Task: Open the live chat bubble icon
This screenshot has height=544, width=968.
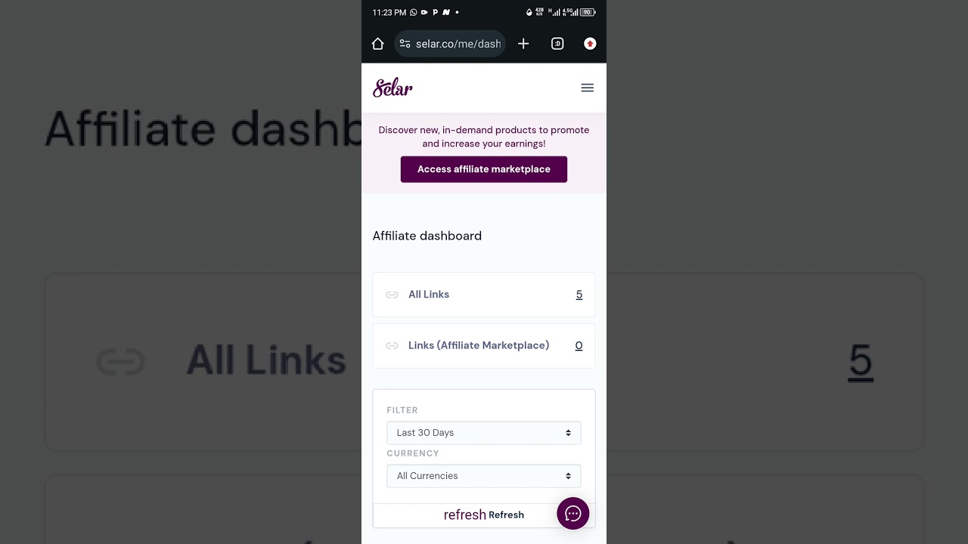Action: (x=573, y=514)
